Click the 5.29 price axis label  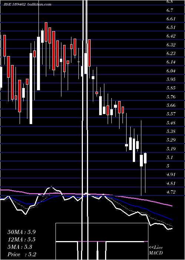point(171,140)
